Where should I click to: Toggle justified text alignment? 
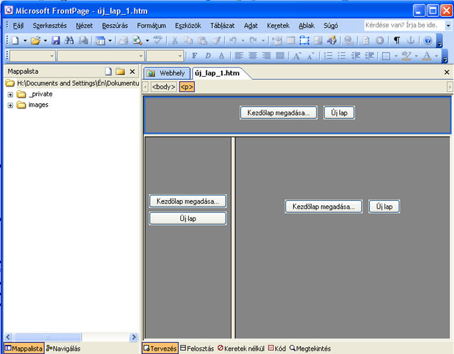[280, 56]
